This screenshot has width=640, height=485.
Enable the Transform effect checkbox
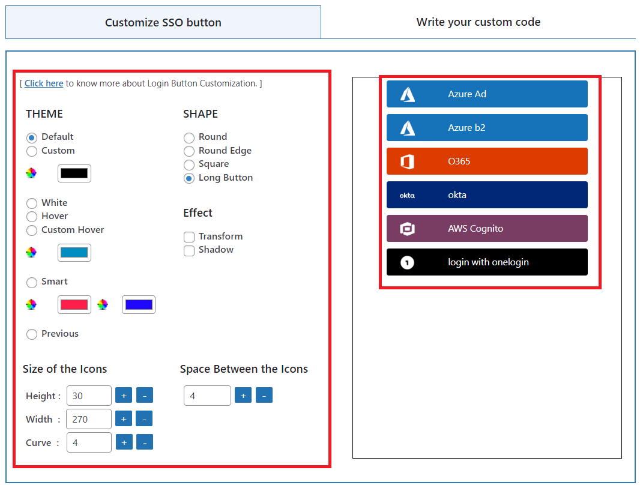coord(189,237)
